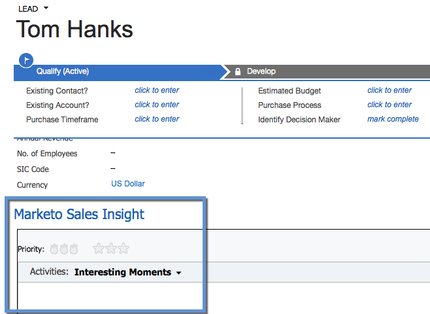
Task: Select the Qualify (Active) process stage
Action: click(x=63, y=71)
